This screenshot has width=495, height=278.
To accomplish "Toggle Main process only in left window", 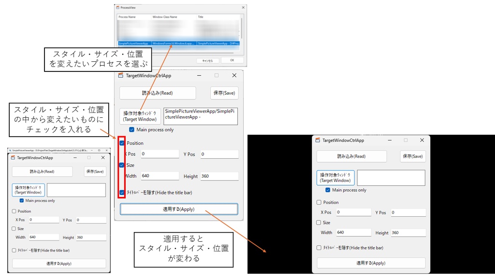I will [21, 200].
